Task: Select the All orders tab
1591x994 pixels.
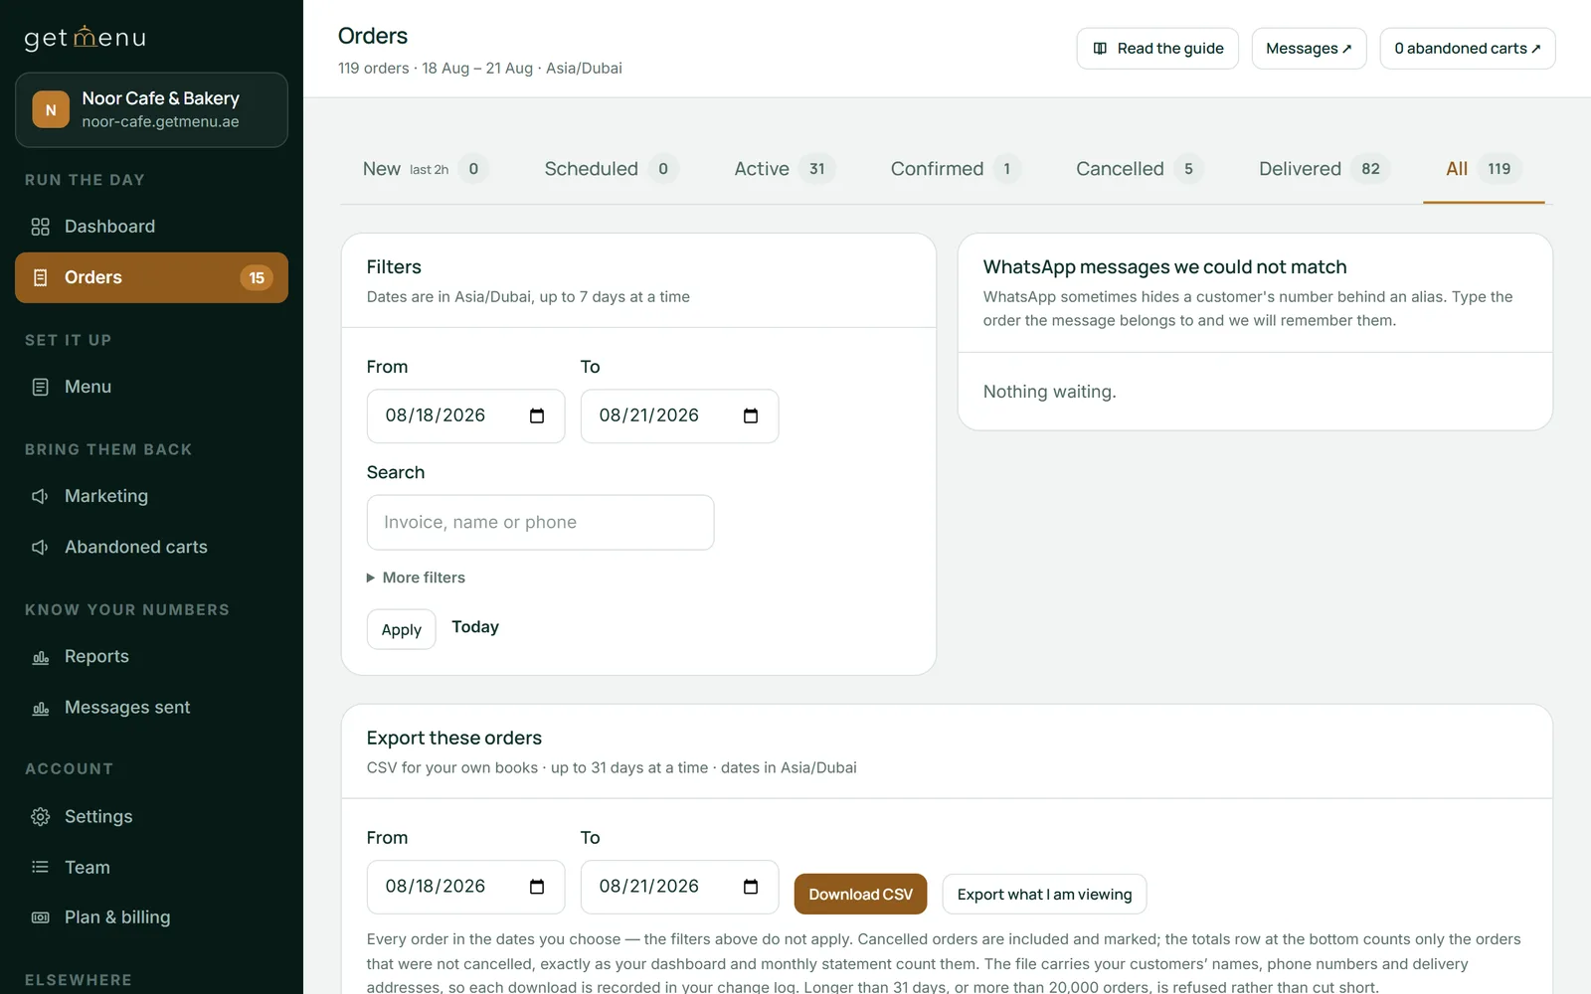Action: click(x=1484, y=169)
